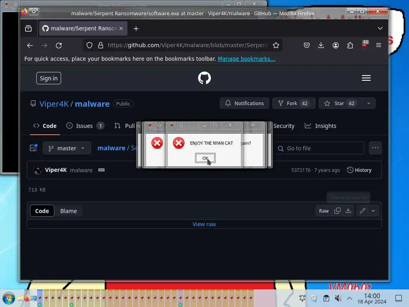Copy the raw file contents icon
Viewport: 409px width, 307px height.
coord(337,211)
